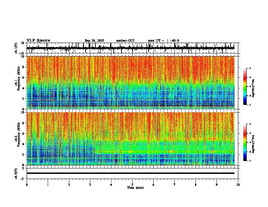Image resolution: width=268 pixels, height=207 pixels.
Task: Click the ch.1 frequency tick label '8'
Action: [x=24, y=67]
